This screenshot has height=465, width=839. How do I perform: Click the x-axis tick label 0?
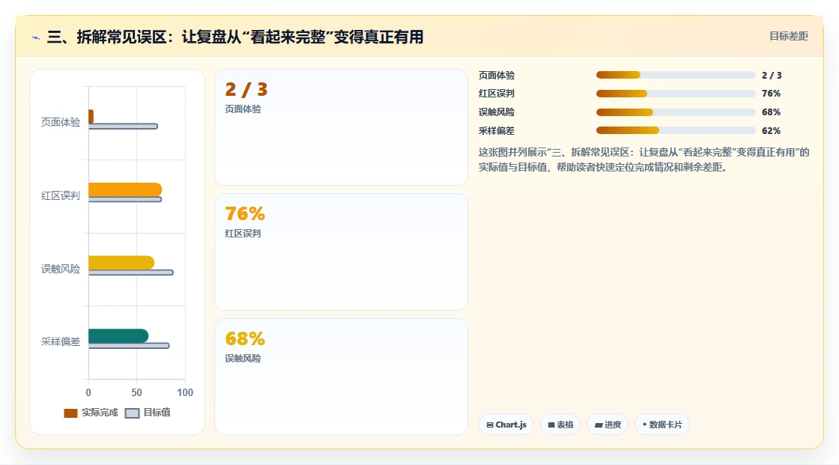[x=88, y=393]
